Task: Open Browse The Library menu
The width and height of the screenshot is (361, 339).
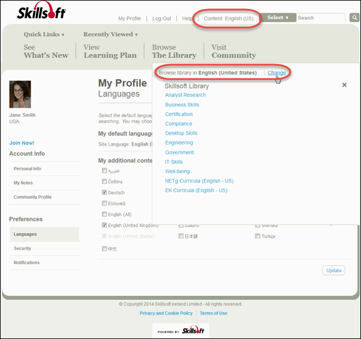Action: point(174,52)
